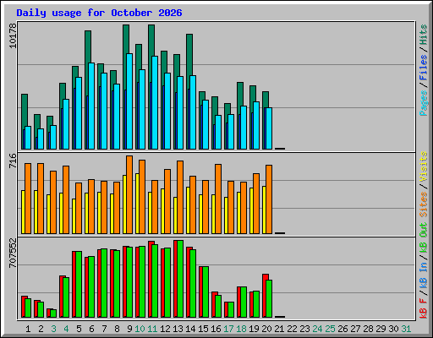433x338 pixels.
Task: Click the green kB Out bar for day 5
Action: (x=79, y=284)
